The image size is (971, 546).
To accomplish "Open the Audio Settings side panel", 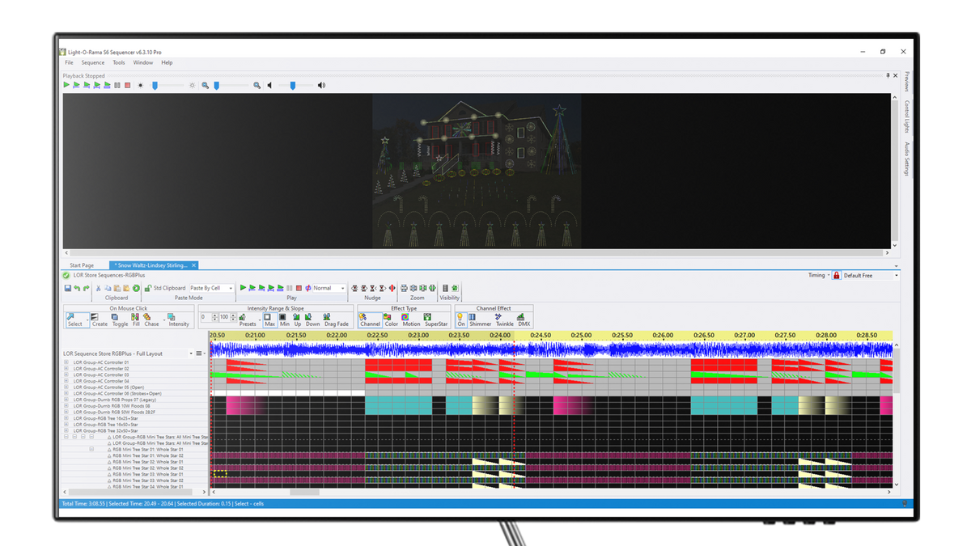I will [906, 159].
